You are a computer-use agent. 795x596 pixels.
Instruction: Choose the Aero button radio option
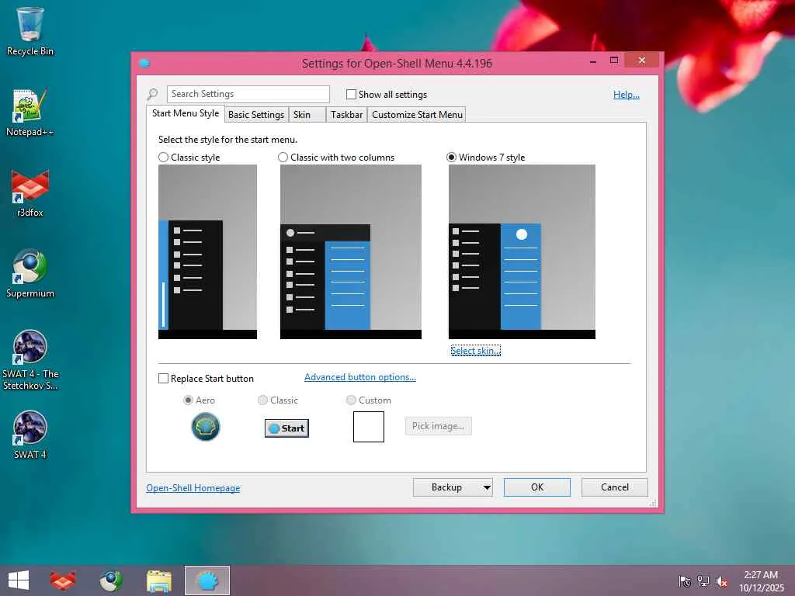[188, 400]
